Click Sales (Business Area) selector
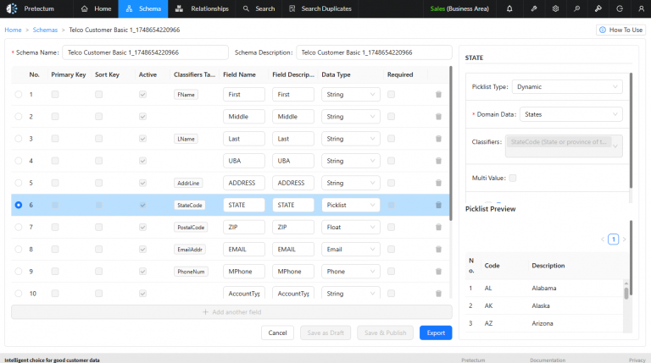 [459, 8]
